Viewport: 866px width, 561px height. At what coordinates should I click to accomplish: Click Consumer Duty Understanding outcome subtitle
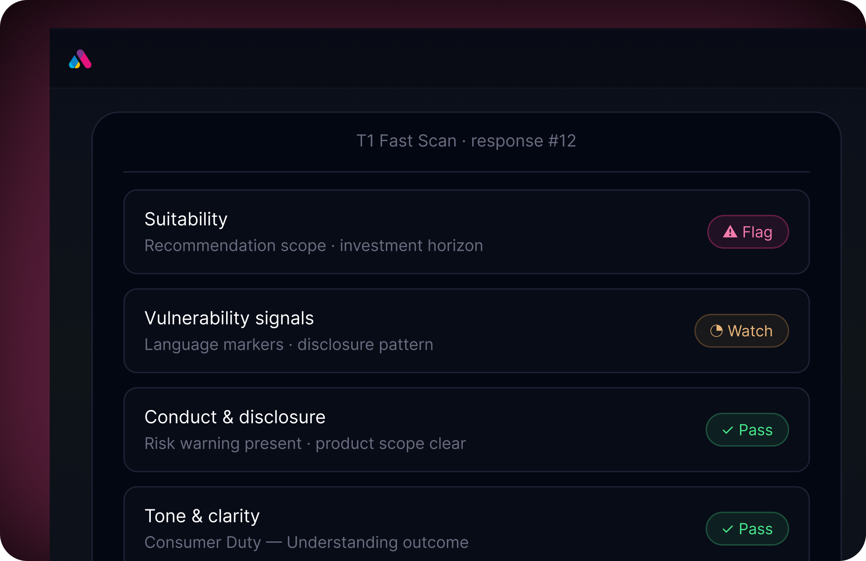(306, 543)
